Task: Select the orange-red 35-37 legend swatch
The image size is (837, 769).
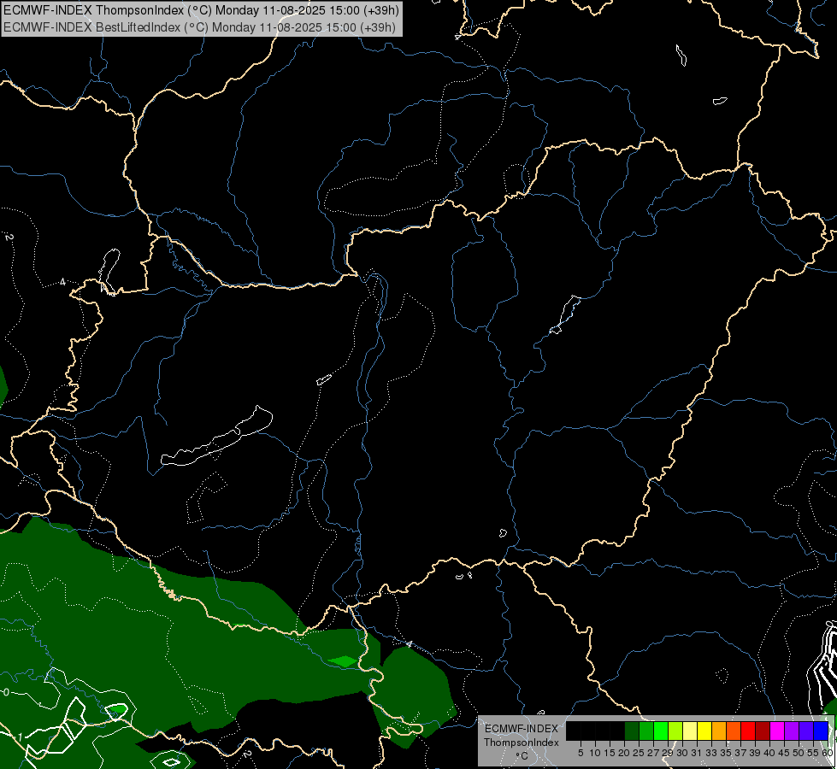Action: [x=734, y=731]
